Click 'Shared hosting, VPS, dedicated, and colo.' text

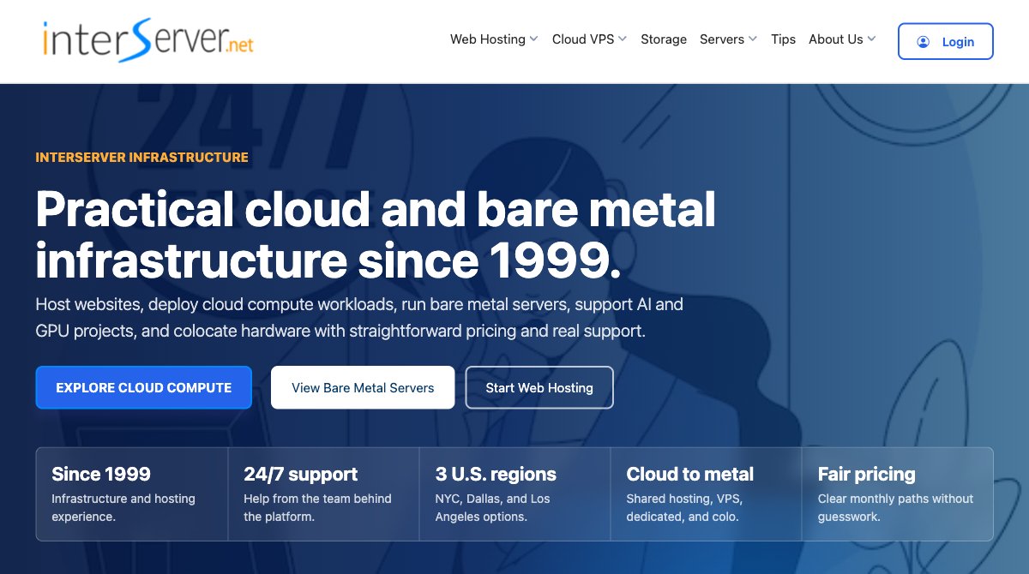[x=685, y=508]
